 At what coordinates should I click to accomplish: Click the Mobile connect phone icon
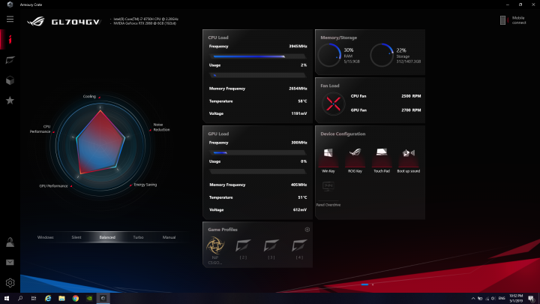click(502, 20)
